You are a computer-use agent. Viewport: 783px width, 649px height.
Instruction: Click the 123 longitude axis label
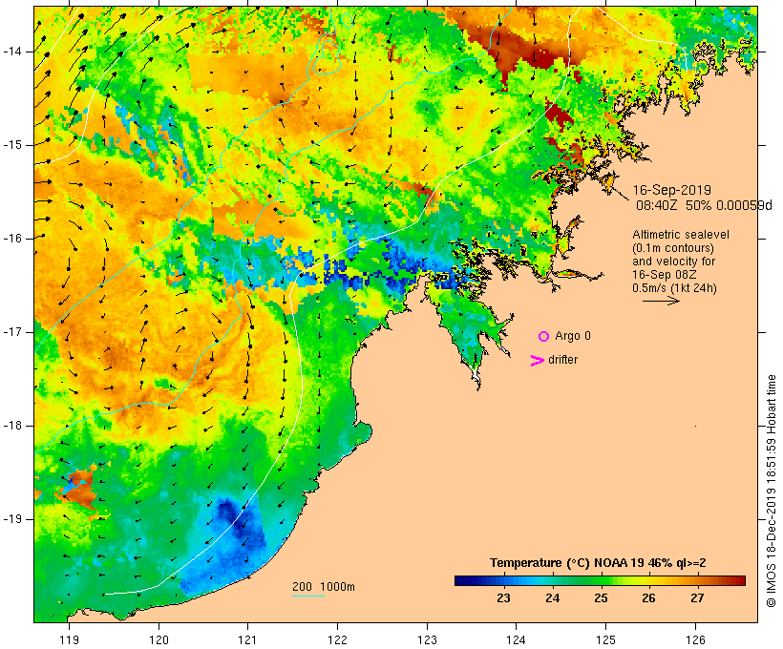point(427,640)
